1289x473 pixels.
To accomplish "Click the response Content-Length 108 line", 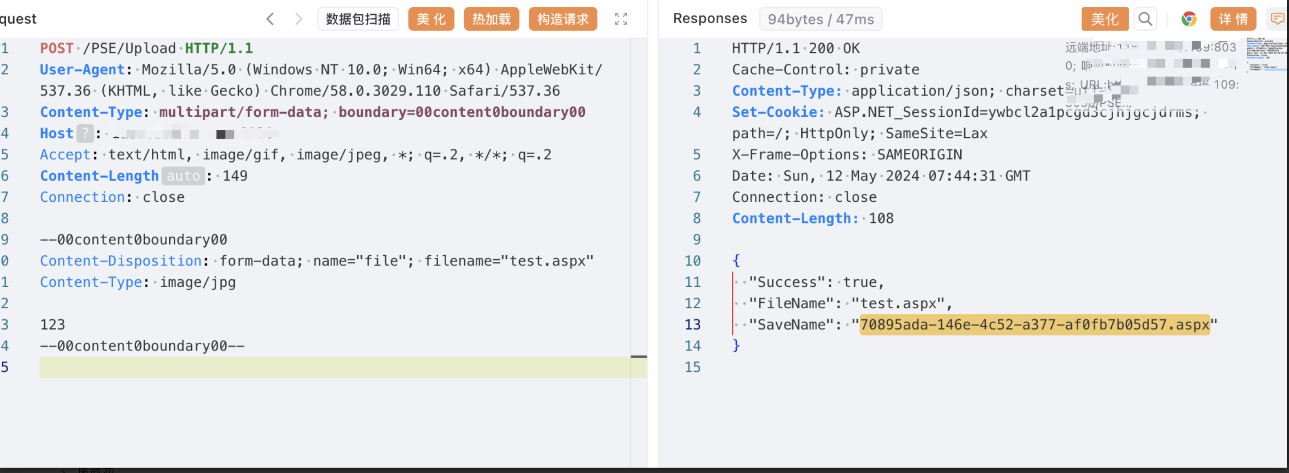I will point(812,218).
